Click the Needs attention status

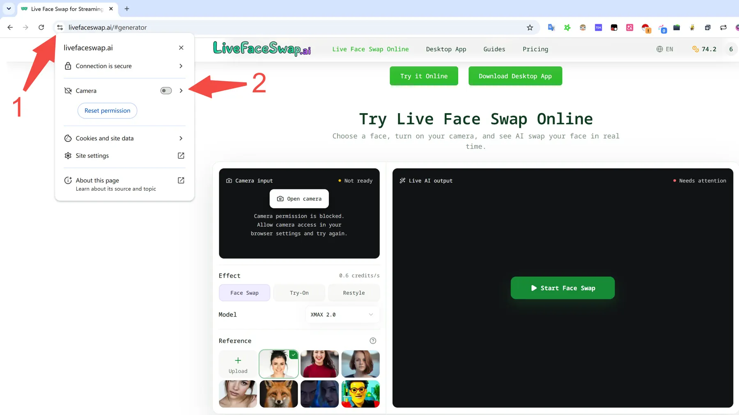click(700, 181)
